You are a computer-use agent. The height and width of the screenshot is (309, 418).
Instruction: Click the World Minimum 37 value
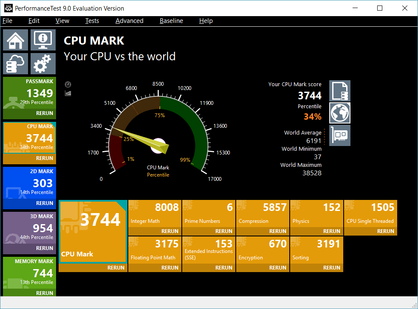click(317, 157)
